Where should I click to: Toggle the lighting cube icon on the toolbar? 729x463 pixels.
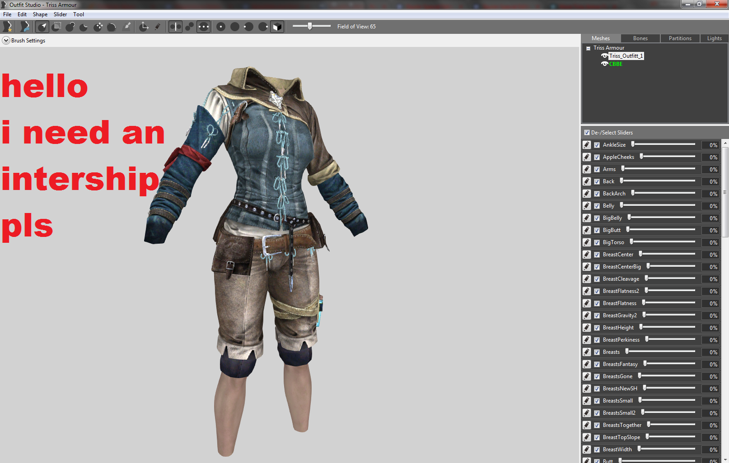coord(277,26)
